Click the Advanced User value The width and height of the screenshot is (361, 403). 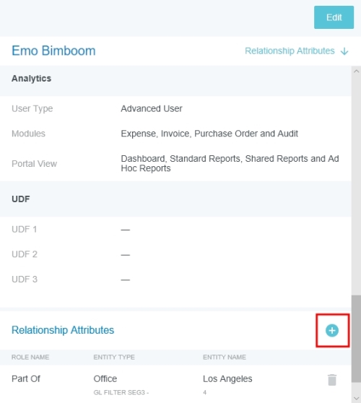[152, 109]
